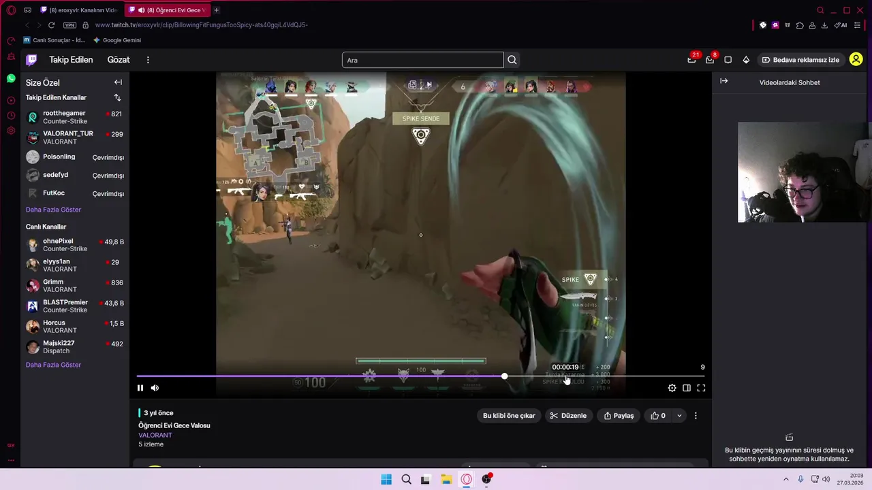Sort followed channels with the arrows icon
Viewport: 872px width, 490px height.
point(117,97)
